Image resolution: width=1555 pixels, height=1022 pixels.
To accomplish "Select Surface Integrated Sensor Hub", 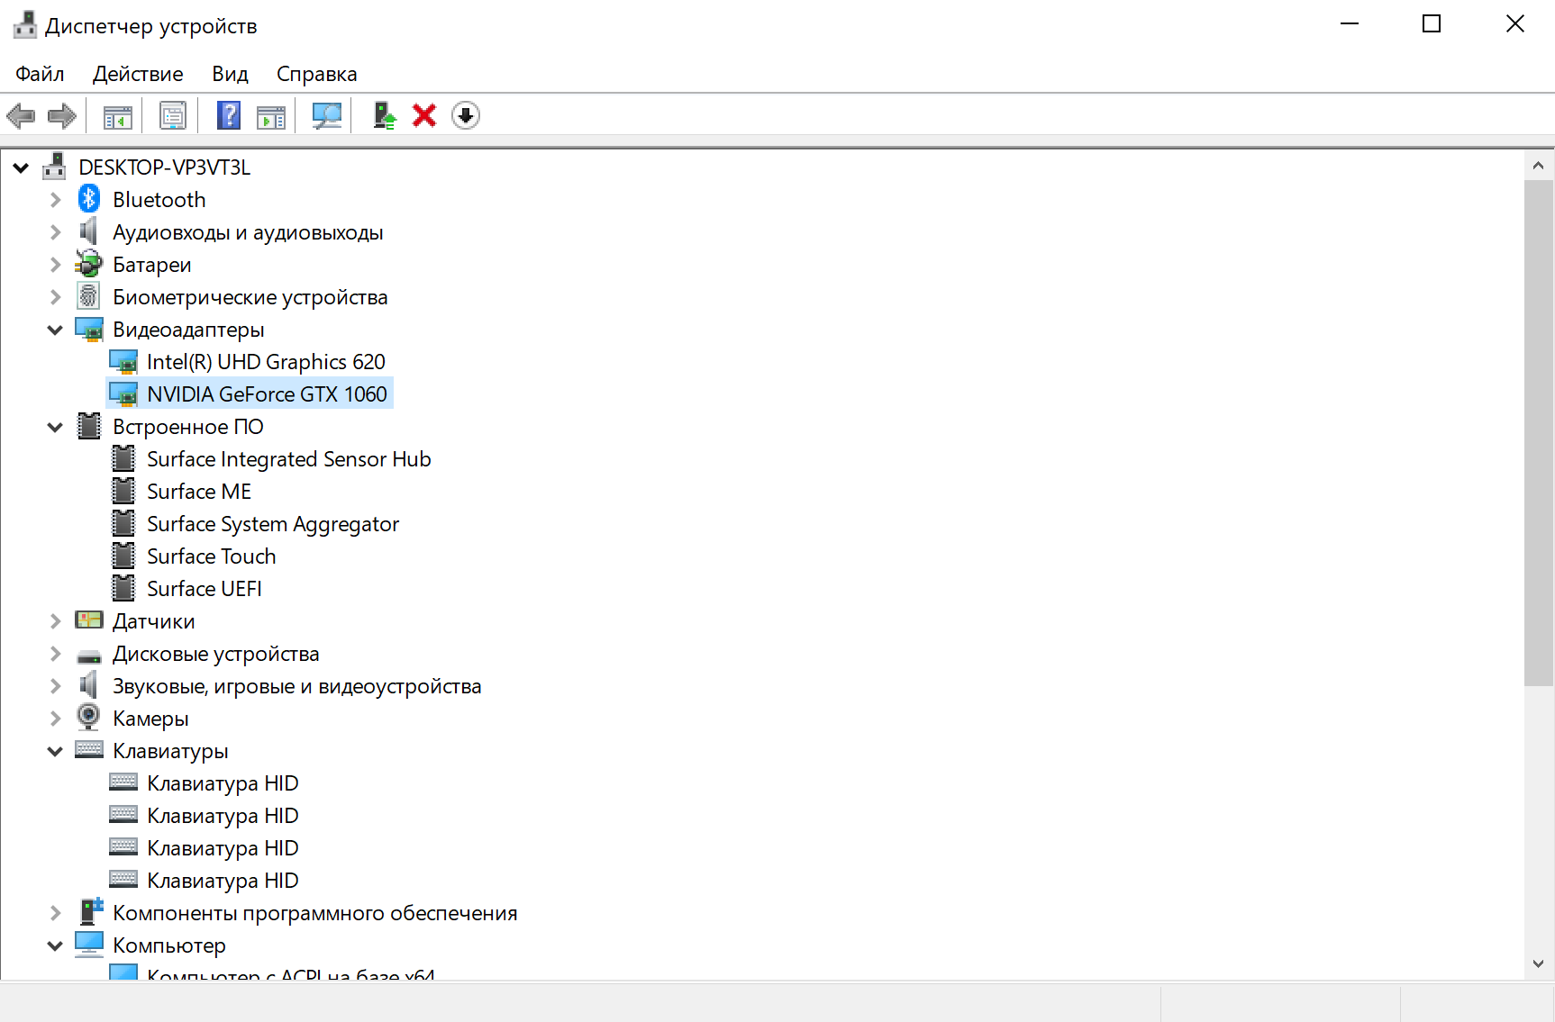I will [x=288, y=459].
